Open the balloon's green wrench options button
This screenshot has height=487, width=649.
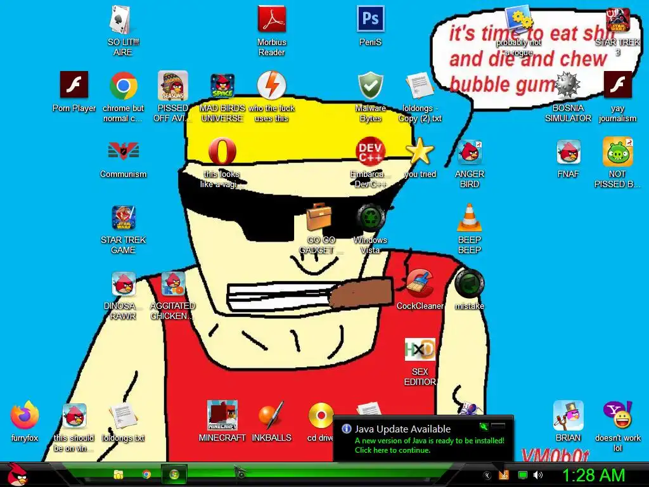pos(483,426)
